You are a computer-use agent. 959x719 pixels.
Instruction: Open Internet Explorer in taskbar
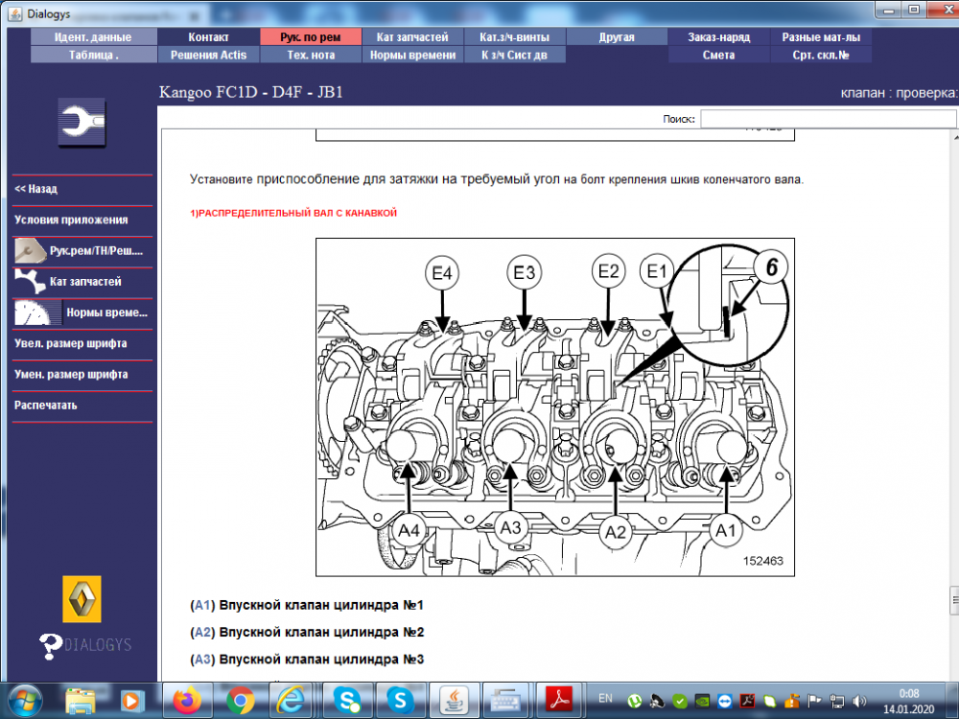[x=292, y=700]
